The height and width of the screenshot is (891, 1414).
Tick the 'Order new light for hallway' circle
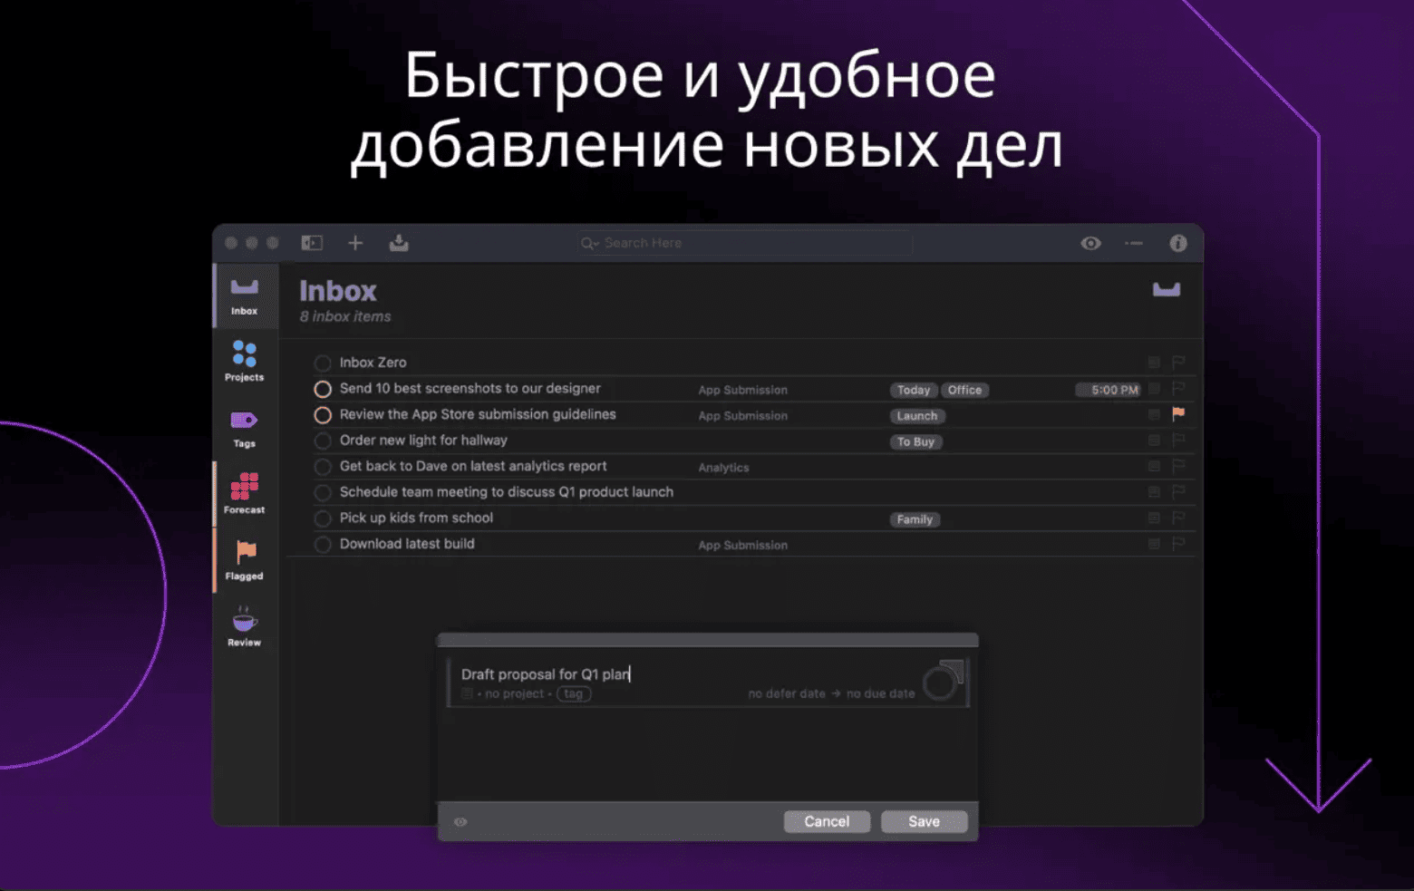323,441
